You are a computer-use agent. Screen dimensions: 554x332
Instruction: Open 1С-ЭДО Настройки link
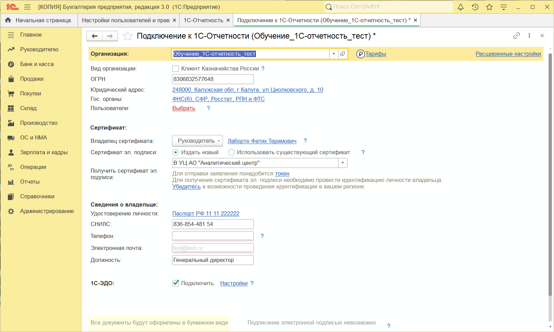(x=234, y=283)
